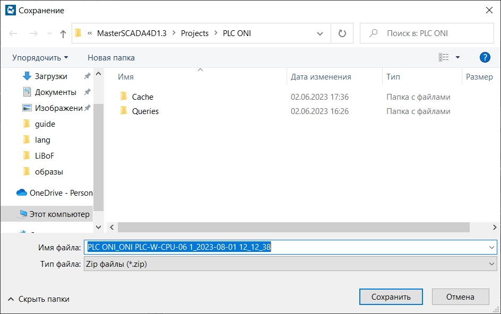Open the lang folder in sidebar
Screen dimensions: 501x314
(x=42, y=140)
